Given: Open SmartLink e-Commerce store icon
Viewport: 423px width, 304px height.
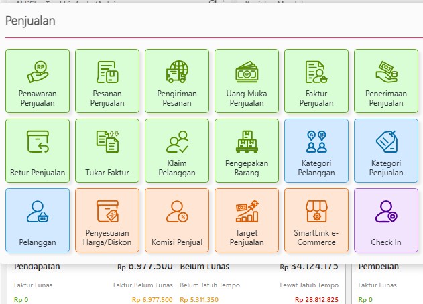Looking at the screenshot, I should click(316, 211).
